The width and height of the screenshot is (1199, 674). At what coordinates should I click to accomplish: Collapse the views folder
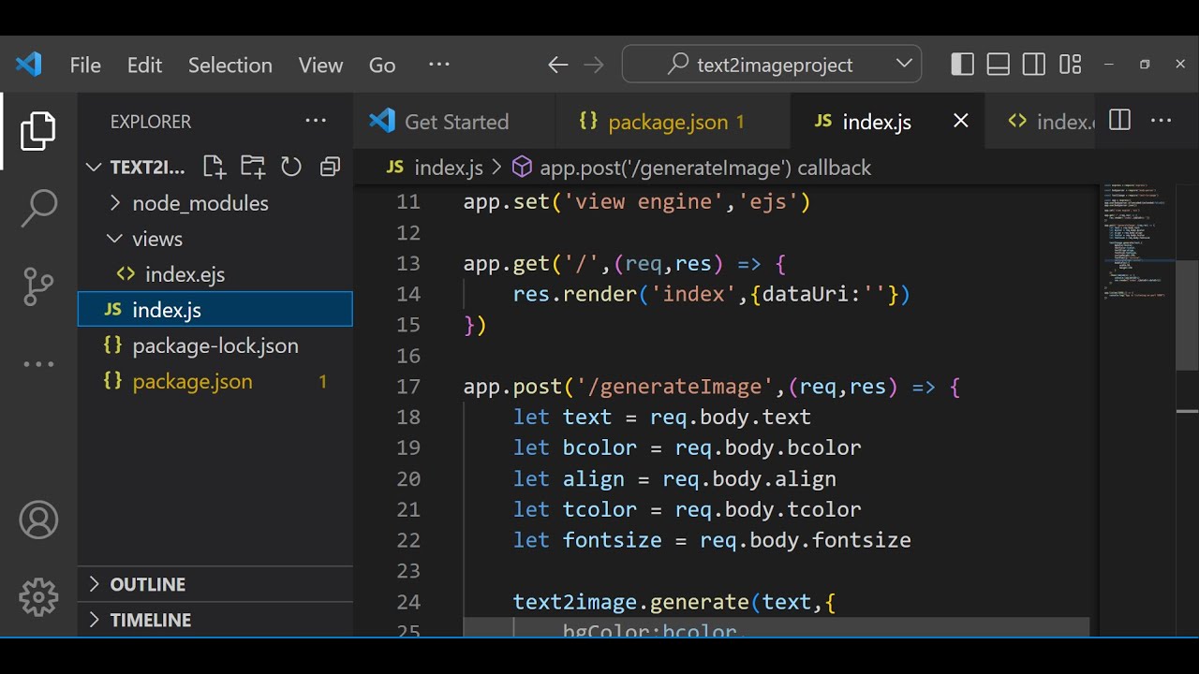pos(156,239)
